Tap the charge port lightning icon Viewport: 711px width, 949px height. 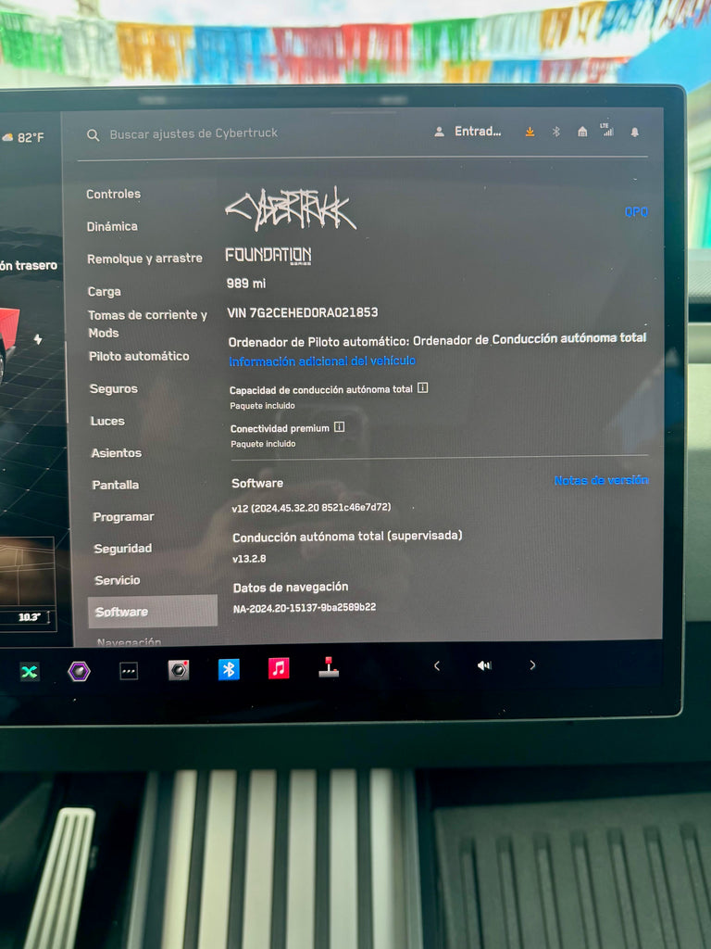[38, 339]
